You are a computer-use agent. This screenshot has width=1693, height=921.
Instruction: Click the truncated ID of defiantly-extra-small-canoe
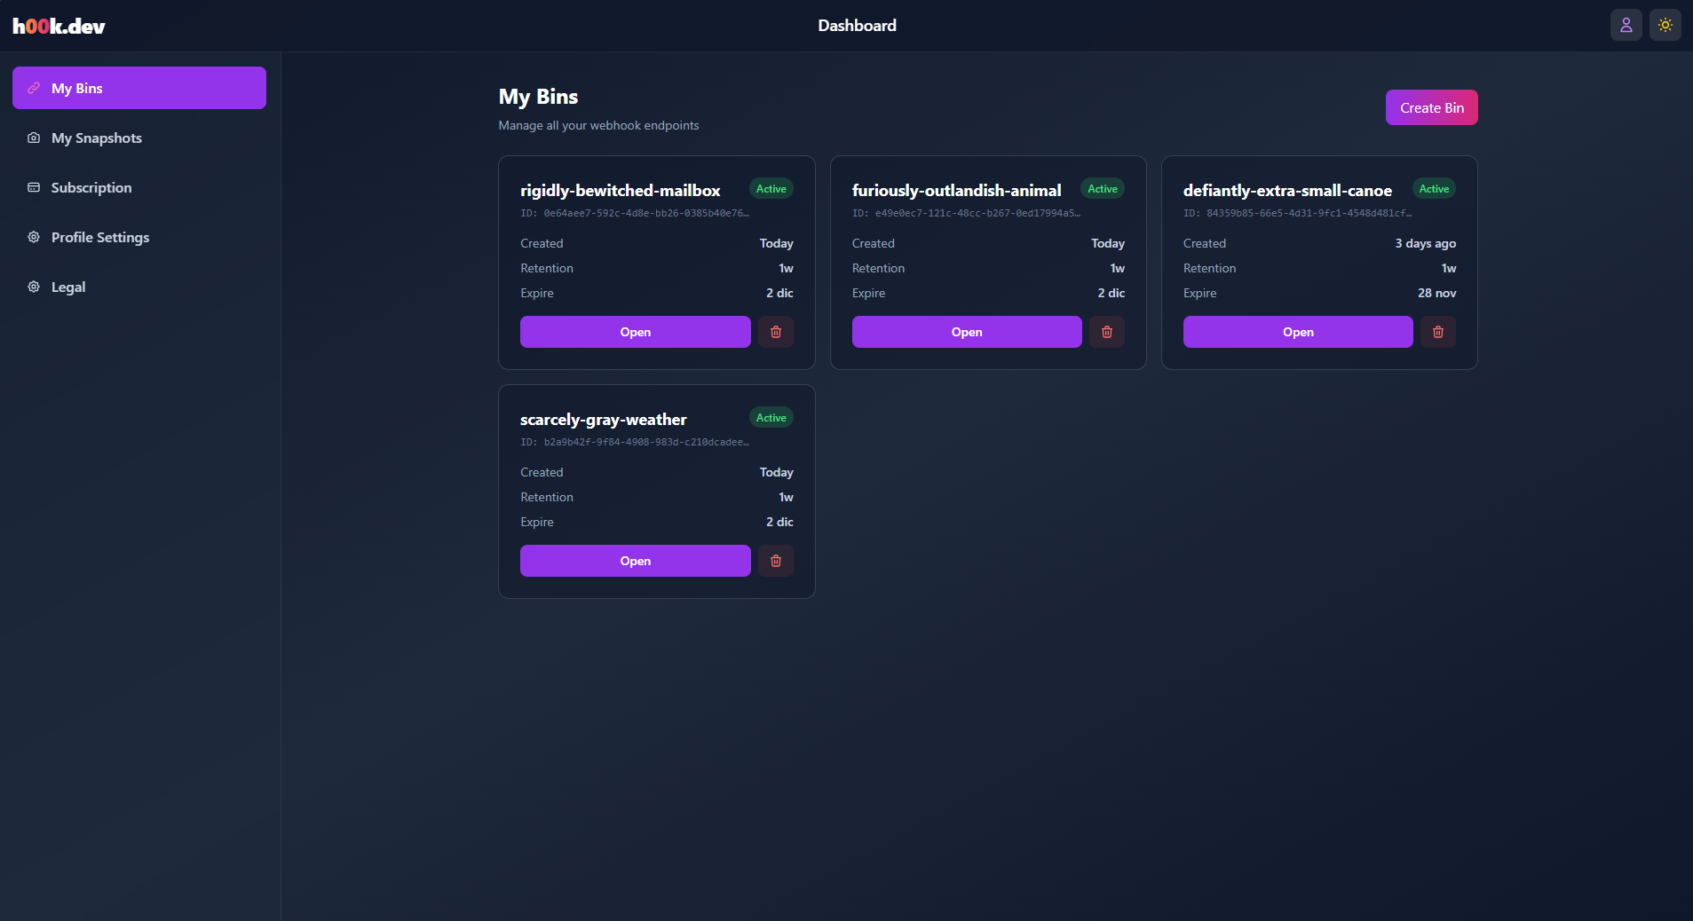point(1296,213)
